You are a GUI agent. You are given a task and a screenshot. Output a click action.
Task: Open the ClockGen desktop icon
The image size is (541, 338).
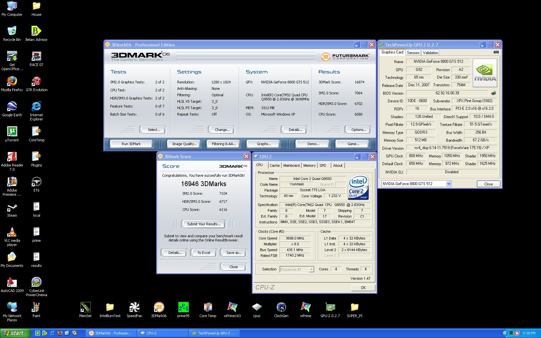281,310
